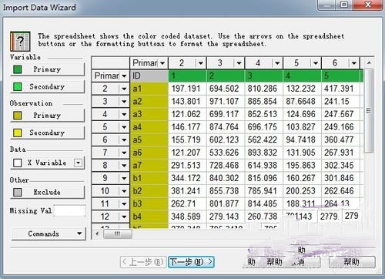Set selection as Secondary Variable ID
Viewport: 385px width, 279px height.
(x=47, y=86)
